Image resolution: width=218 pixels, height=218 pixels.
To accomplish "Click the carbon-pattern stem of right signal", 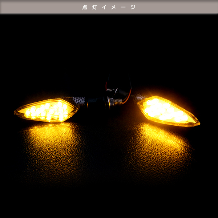I will [140, 98].
